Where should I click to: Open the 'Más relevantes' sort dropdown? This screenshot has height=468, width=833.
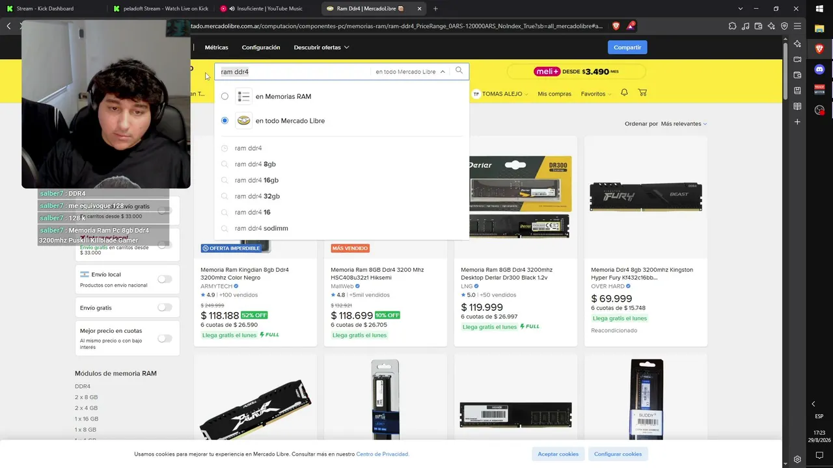pos(683,123)
